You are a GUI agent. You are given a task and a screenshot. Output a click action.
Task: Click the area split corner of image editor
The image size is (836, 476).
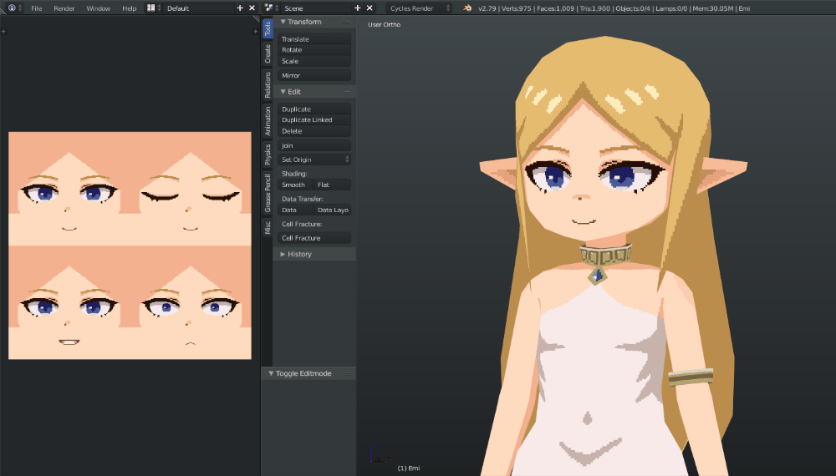click(257, 18)
